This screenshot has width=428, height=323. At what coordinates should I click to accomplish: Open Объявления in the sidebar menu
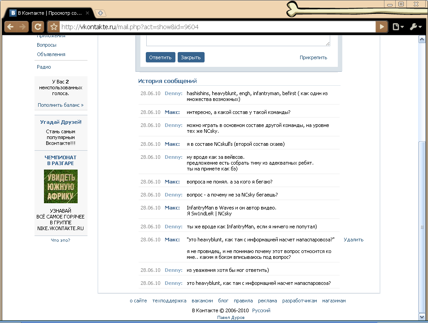coord(51,54)
